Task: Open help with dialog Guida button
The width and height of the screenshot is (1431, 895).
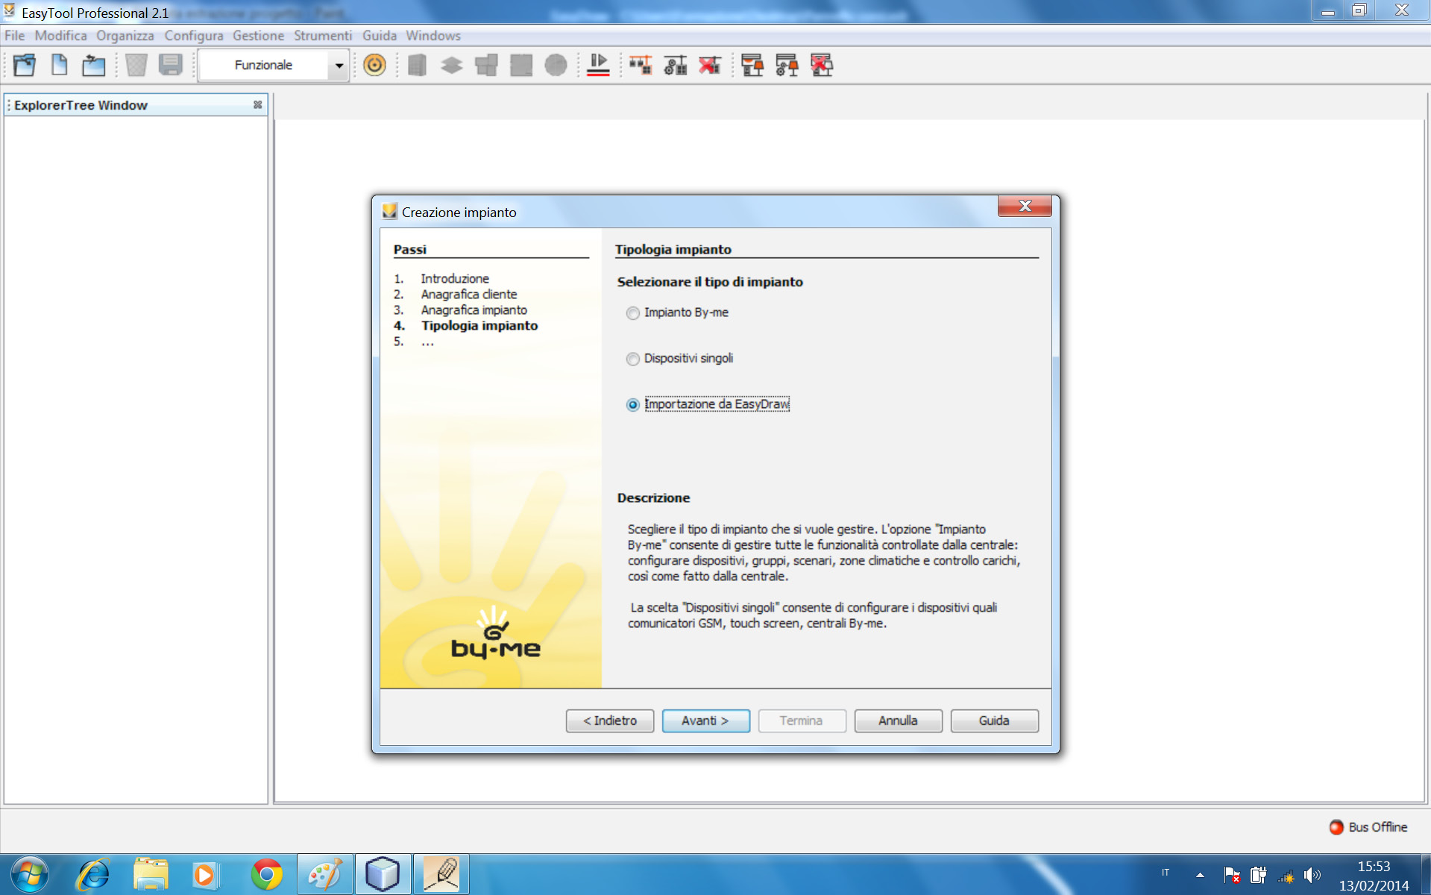Action: pos(994,720)
